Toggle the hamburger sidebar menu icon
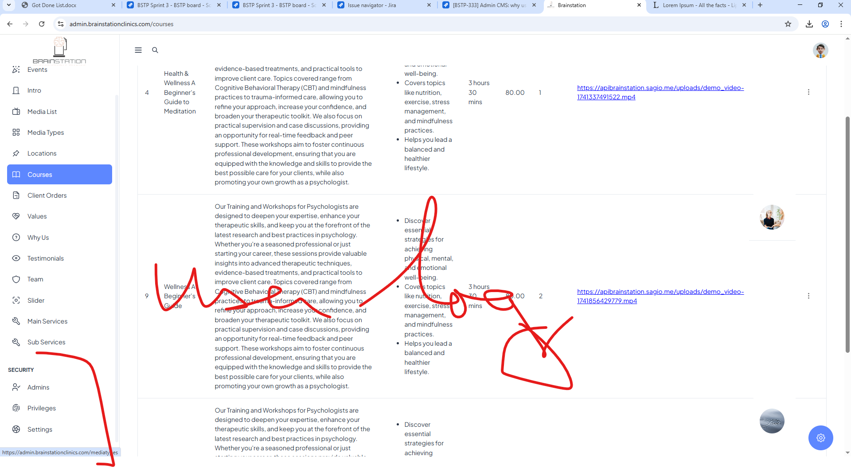Viewport: 851px width, 468px height. click(x=138, y=50)
